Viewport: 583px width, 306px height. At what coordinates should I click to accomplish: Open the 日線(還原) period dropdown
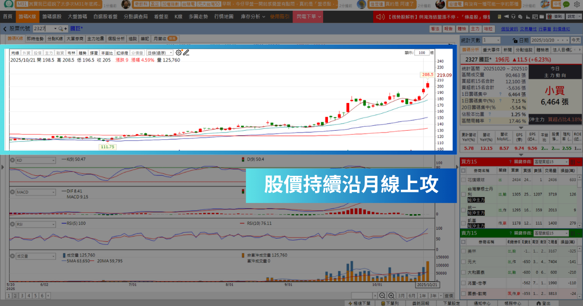pos(160,52)
